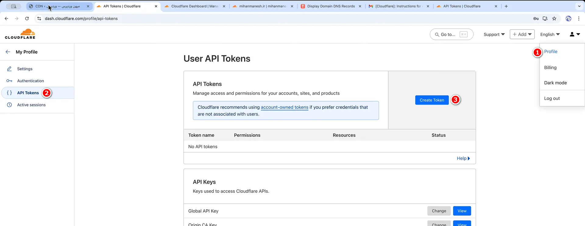Click install app icon in address bar
585x226 pixels.
pyautogui.click(x=545, y=19)
